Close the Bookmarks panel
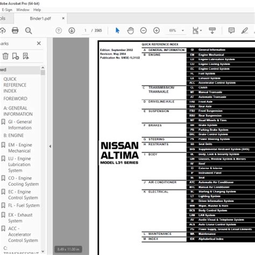This screenshot has height=255, width=255. point(39,44)
